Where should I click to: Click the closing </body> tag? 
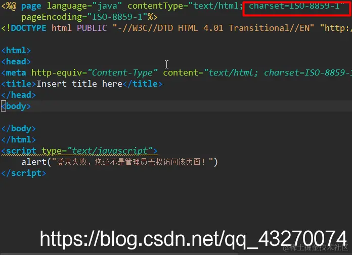click(x=19, y=128)
